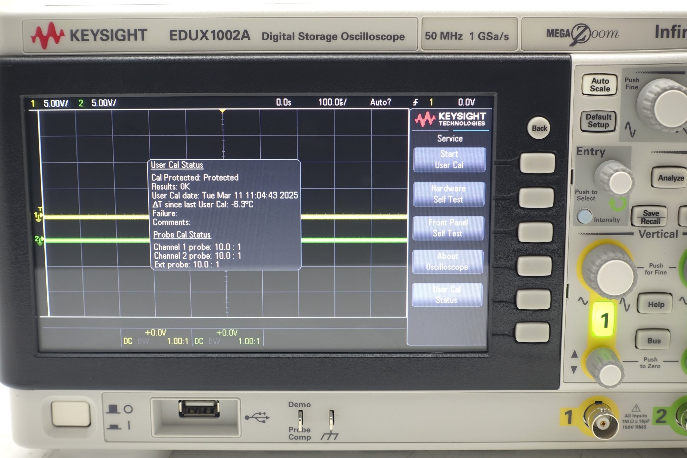
Task: Tap the Channel 2 probe: 10.0 : 1 line
Action: [198, 256]
